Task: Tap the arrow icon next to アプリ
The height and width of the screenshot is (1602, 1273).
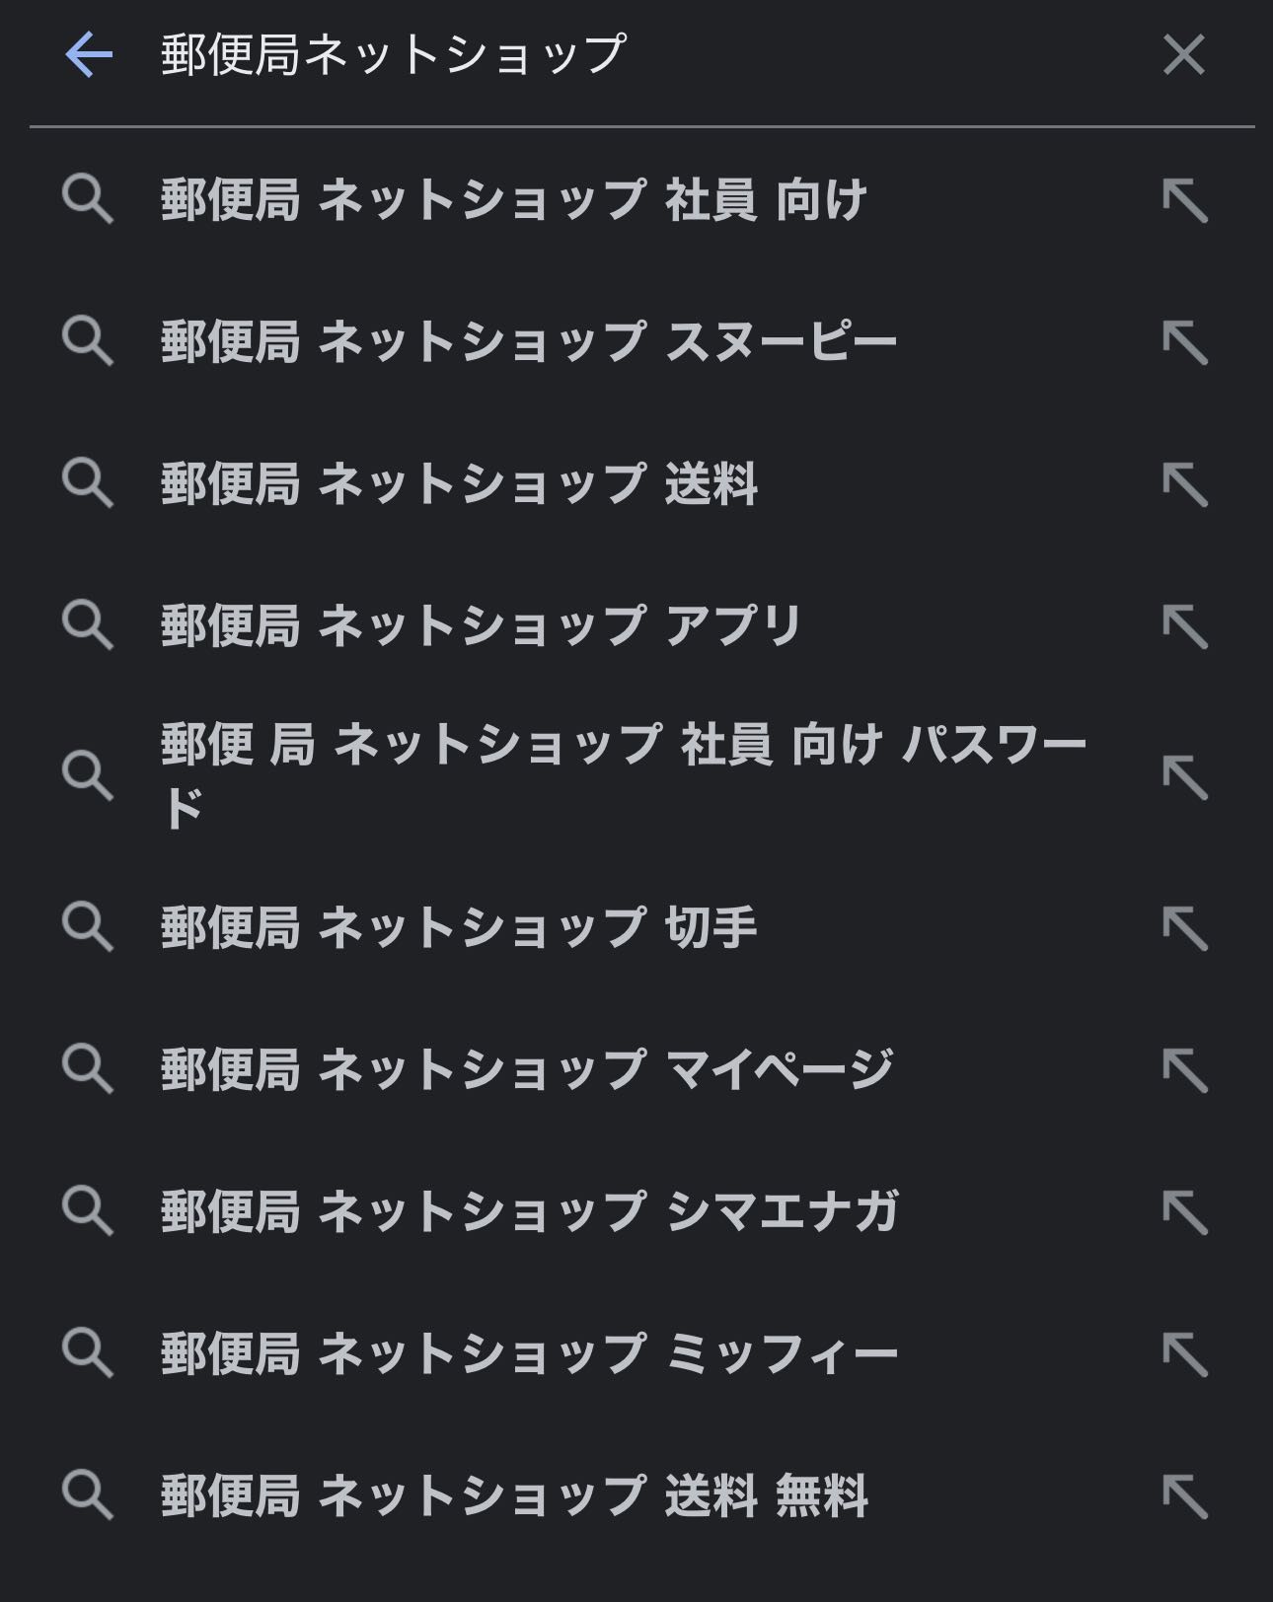Action: click(1185, 627)
